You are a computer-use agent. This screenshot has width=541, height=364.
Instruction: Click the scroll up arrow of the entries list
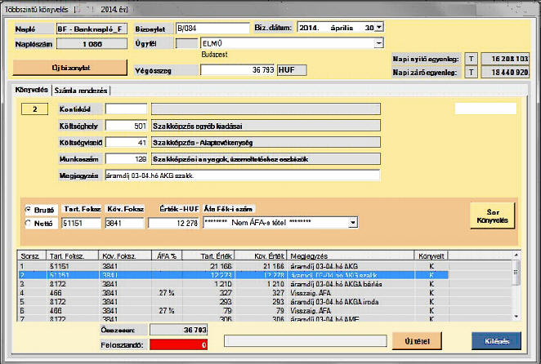tap(516, 255)
